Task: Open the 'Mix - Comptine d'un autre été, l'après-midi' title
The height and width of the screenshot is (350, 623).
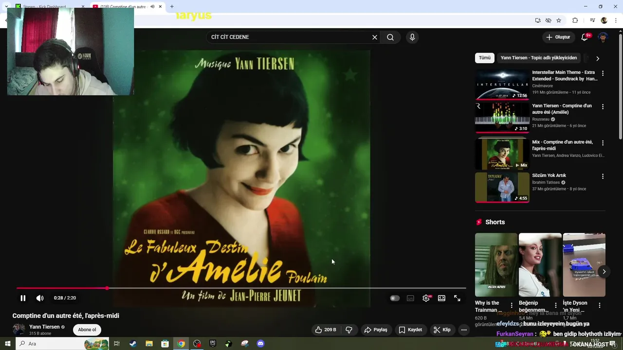Action: pyautogui.click(x=562, y=145)
